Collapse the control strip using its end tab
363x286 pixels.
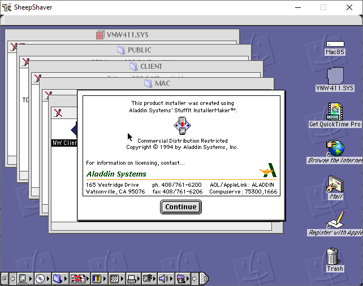pyautogui.click(x=204, y=279)
